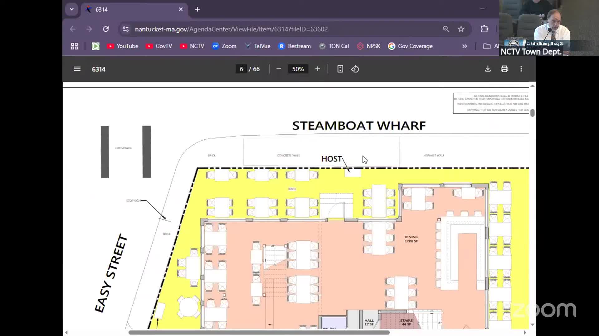This screenshot has width=599, height=336.
Task: Click the horizontal scrollbar thumb
Action: point(259,333)
